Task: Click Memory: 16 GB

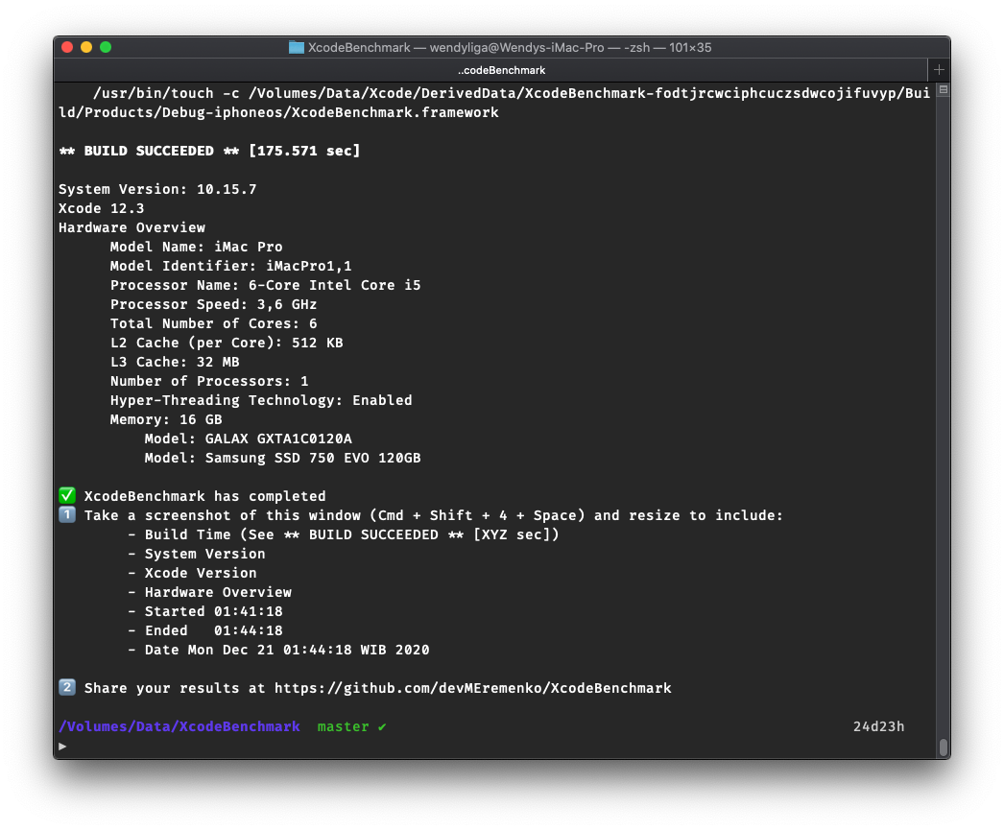Action: click(166, 420)
